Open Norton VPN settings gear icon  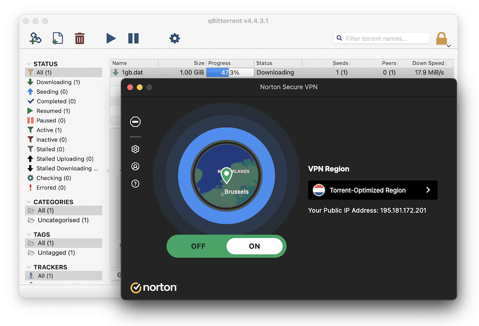pyautogui.click(x=135, y=149)
